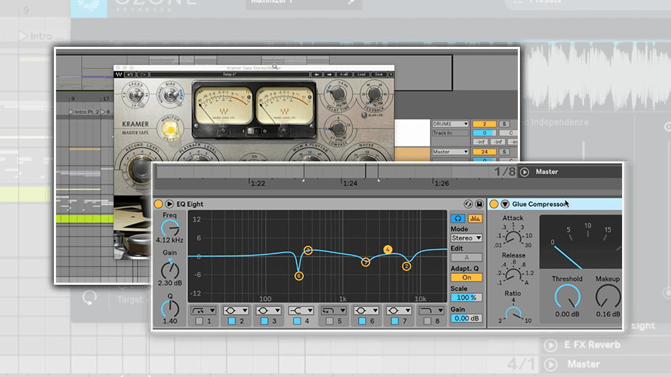The width and height of the screenshot is (671, 377).
Task: Click the Kramer A/B compare button
Action: tap(343, 75)
